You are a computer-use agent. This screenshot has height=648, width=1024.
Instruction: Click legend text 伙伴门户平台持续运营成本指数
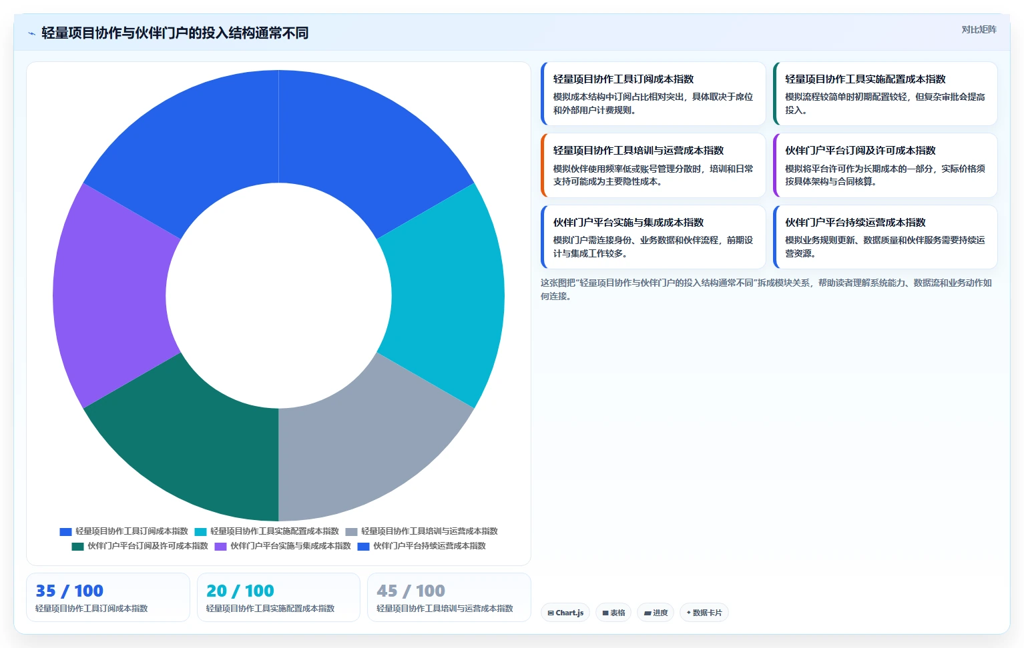(429, 546)
